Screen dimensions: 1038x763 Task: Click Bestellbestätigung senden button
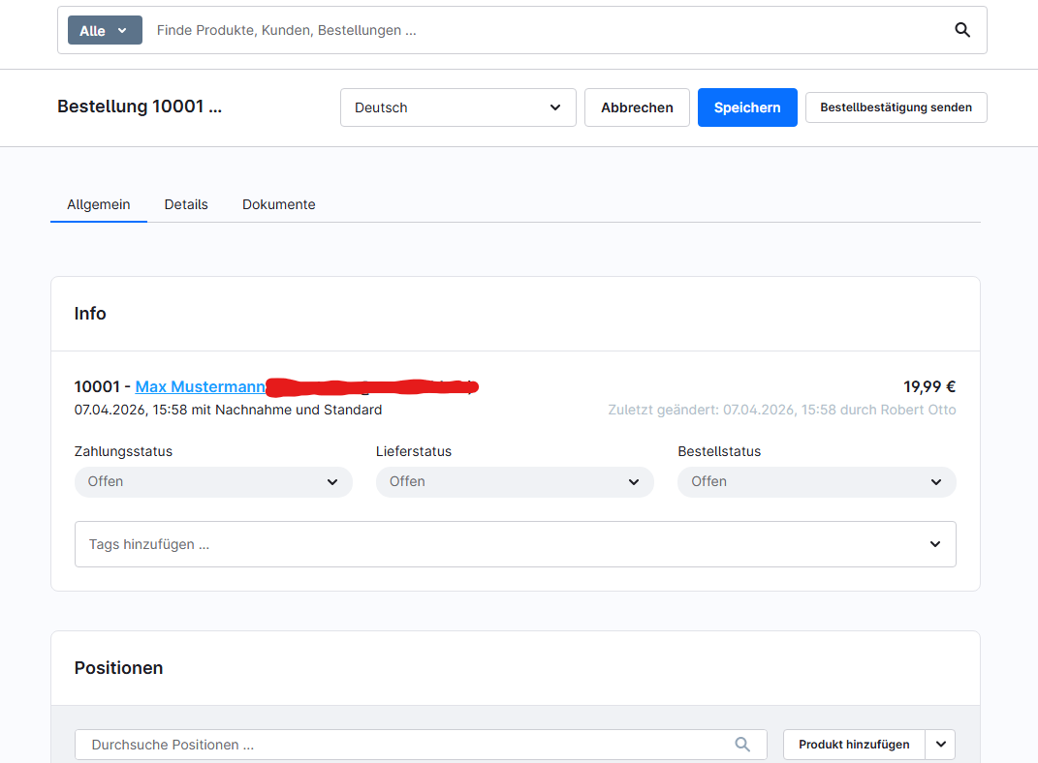(896, 107)
